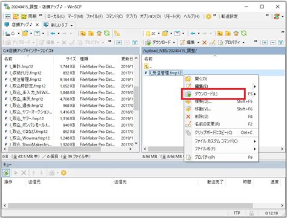Expand the 新しいタブ dropdown arrow
This screenshot has height=218, width=287.
coord(71,25)
